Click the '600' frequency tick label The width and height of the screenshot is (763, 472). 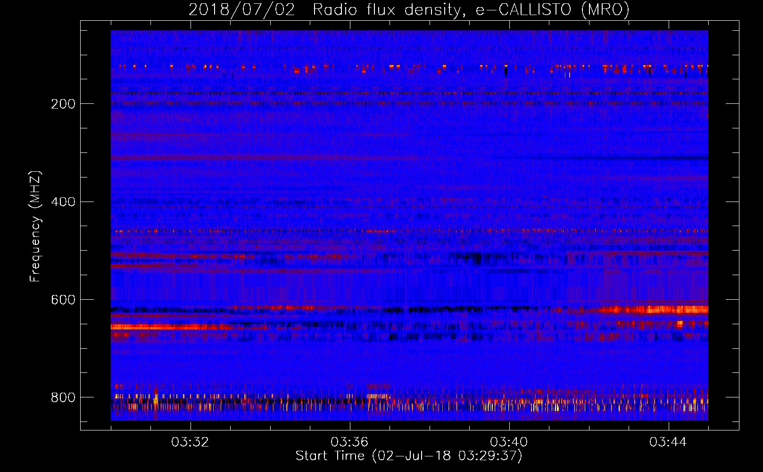click(x=63, y=300)
